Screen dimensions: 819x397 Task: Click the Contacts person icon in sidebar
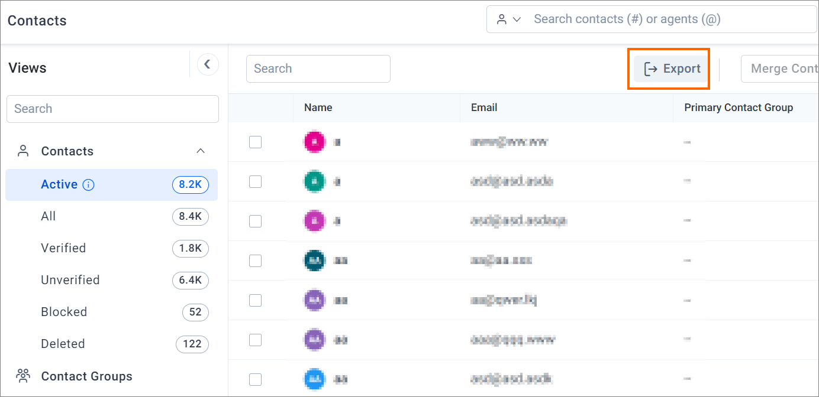[23, 151]
